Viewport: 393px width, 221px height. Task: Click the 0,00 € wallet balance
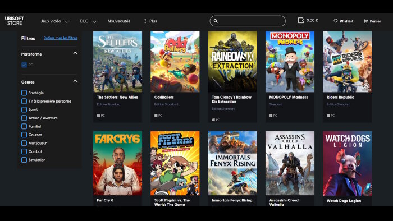(312, 20)
